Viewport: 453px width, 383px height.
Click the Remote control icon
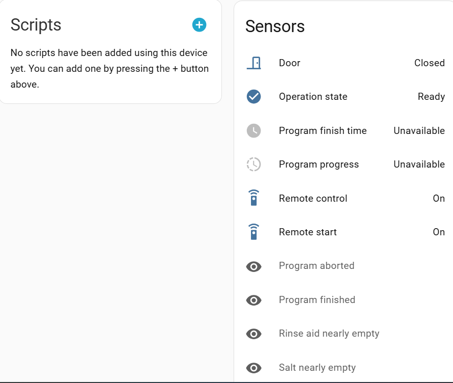point(253,198)
